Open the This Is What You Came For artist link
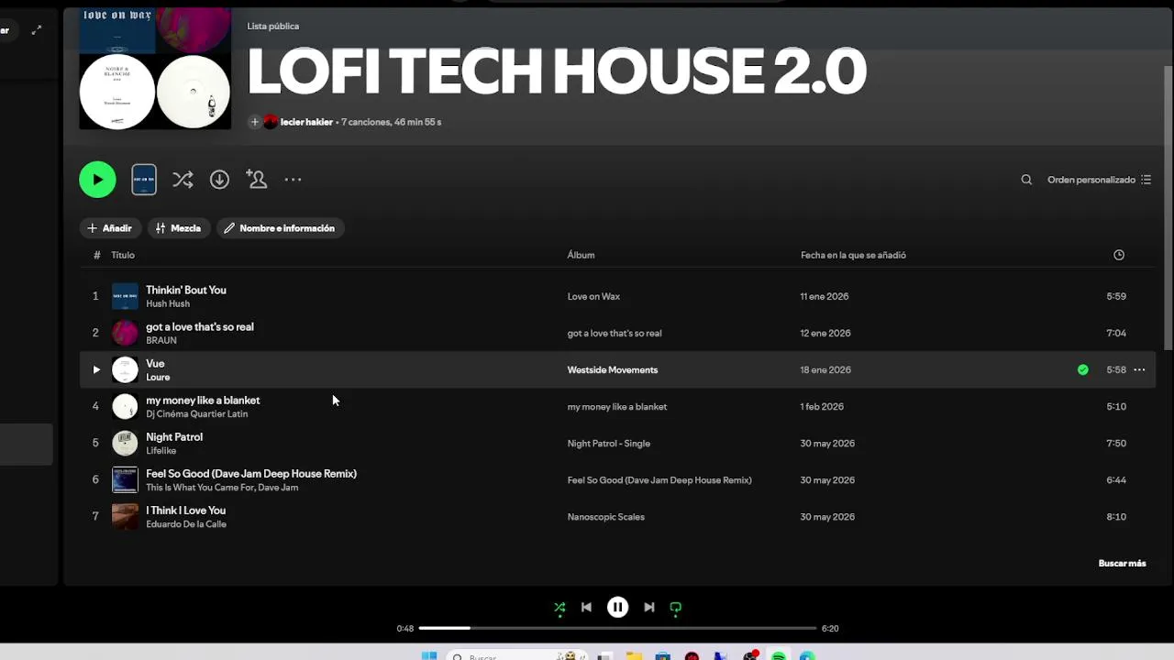 199,487
